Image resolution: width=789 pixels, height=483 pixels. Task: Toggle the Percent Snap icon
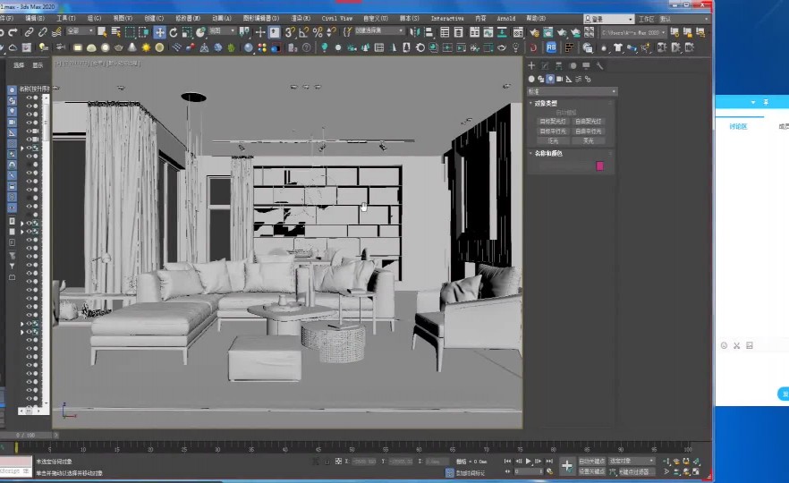318,33
